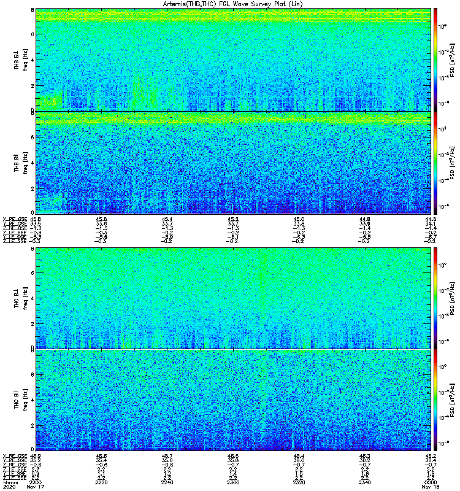Screen dimensions: 460x491
Task: Click the X_RE_GSE label under THB panels
Action: 15,220
